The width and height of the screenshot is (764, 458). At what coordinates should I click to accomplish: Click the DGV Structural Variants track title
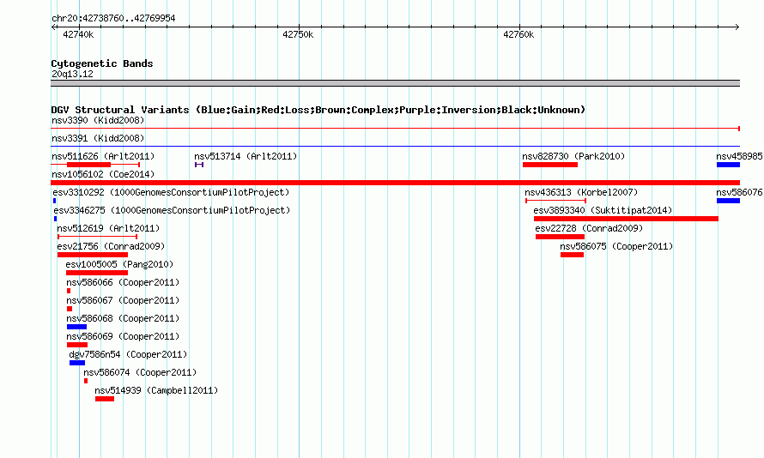coord(318,110)
